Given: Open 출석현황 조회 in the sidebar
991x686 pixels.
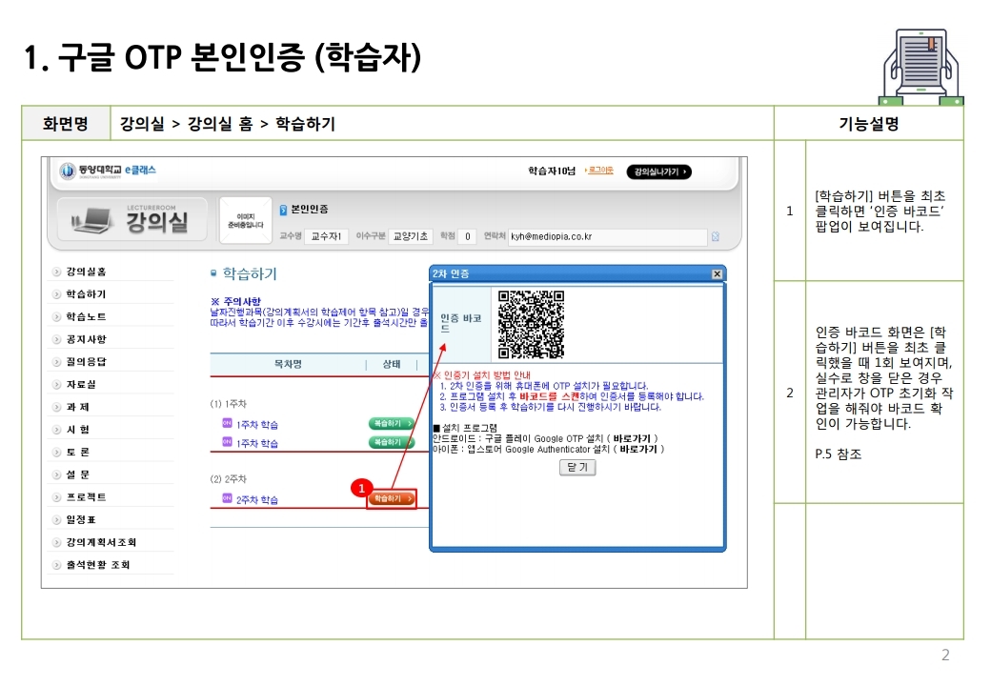Looking at the screenshot, I should [97, 565].
